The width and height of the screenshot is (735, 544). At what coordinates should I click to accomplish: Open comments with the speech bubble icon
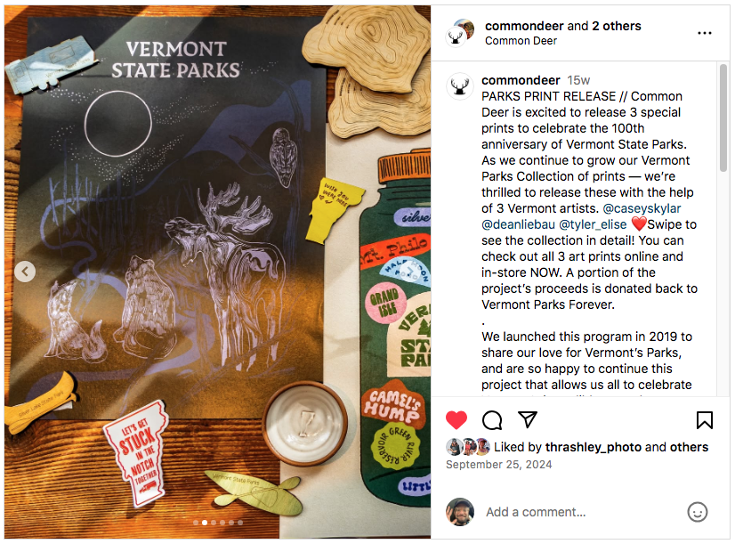click(x=492, y=420)
